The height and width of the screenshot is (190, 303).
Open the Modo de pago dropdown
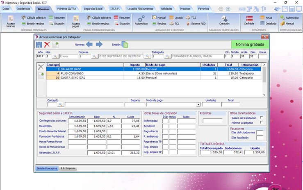click(x=198, y=105)
